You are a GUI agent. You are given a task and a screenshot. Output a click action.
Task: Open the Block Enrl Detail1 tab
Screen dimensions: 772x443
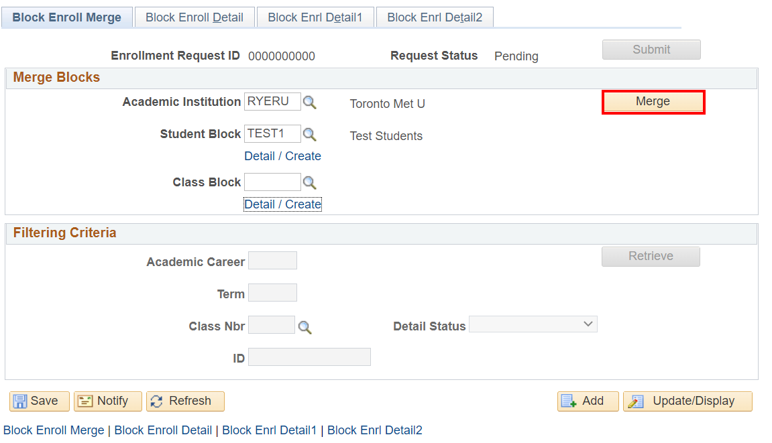(x=315, y=17)
